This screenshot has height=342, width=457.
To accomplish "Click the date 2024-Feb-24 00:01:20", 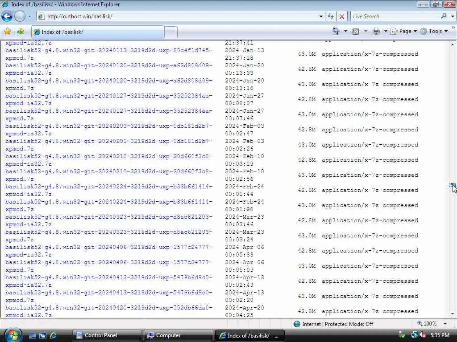I will pos(245,205).
